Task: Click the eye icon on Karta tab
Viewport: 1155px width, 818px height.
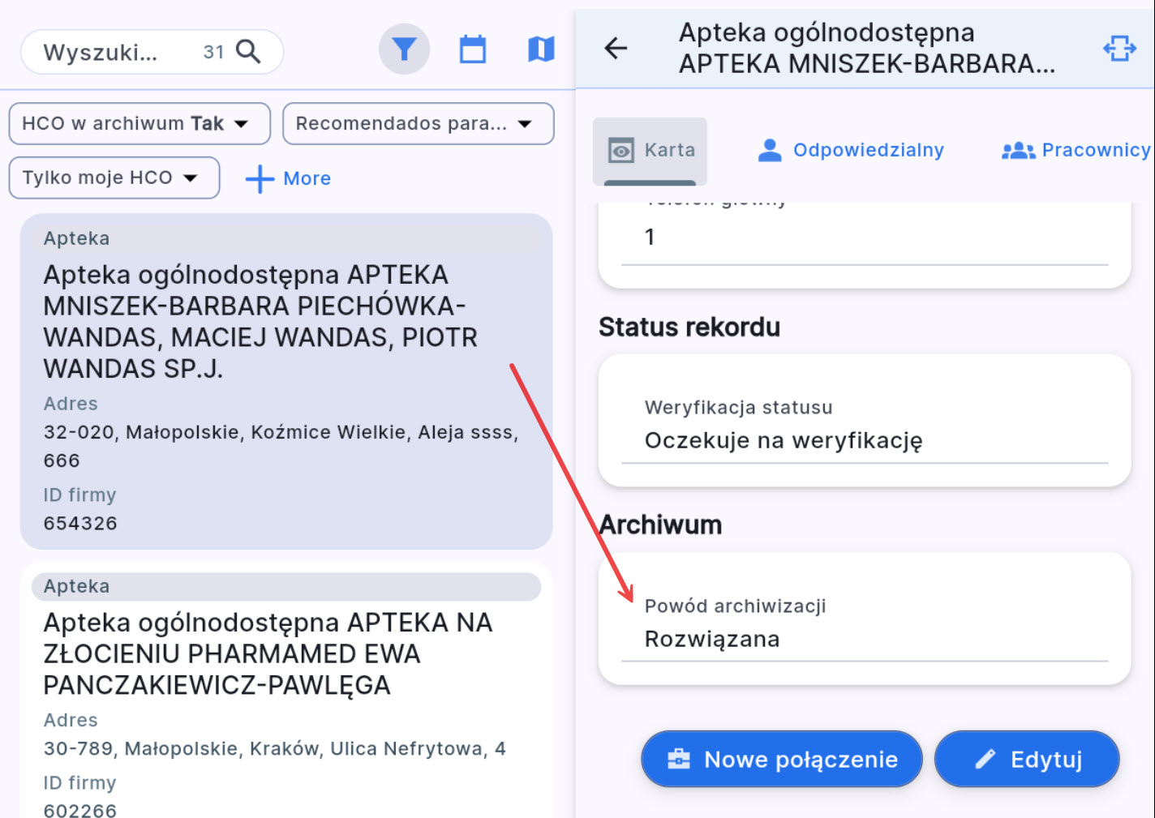Action: click(621, 151)
